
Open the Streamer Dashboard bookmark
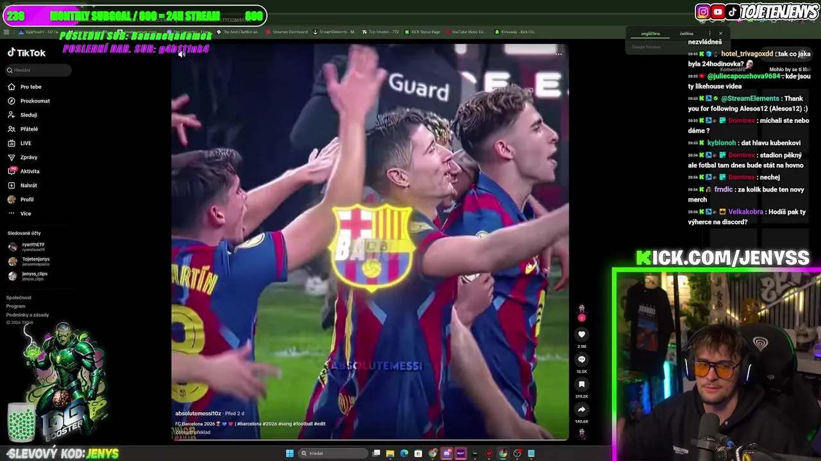coord(286,32)
